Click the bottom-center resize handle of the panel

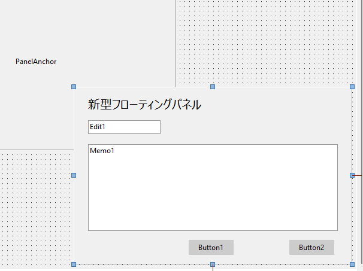click(213, 264)
